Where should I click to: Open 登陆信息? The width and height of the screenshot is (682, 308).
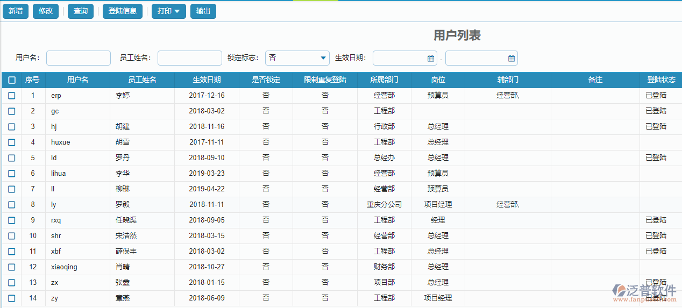coord(123,11)
